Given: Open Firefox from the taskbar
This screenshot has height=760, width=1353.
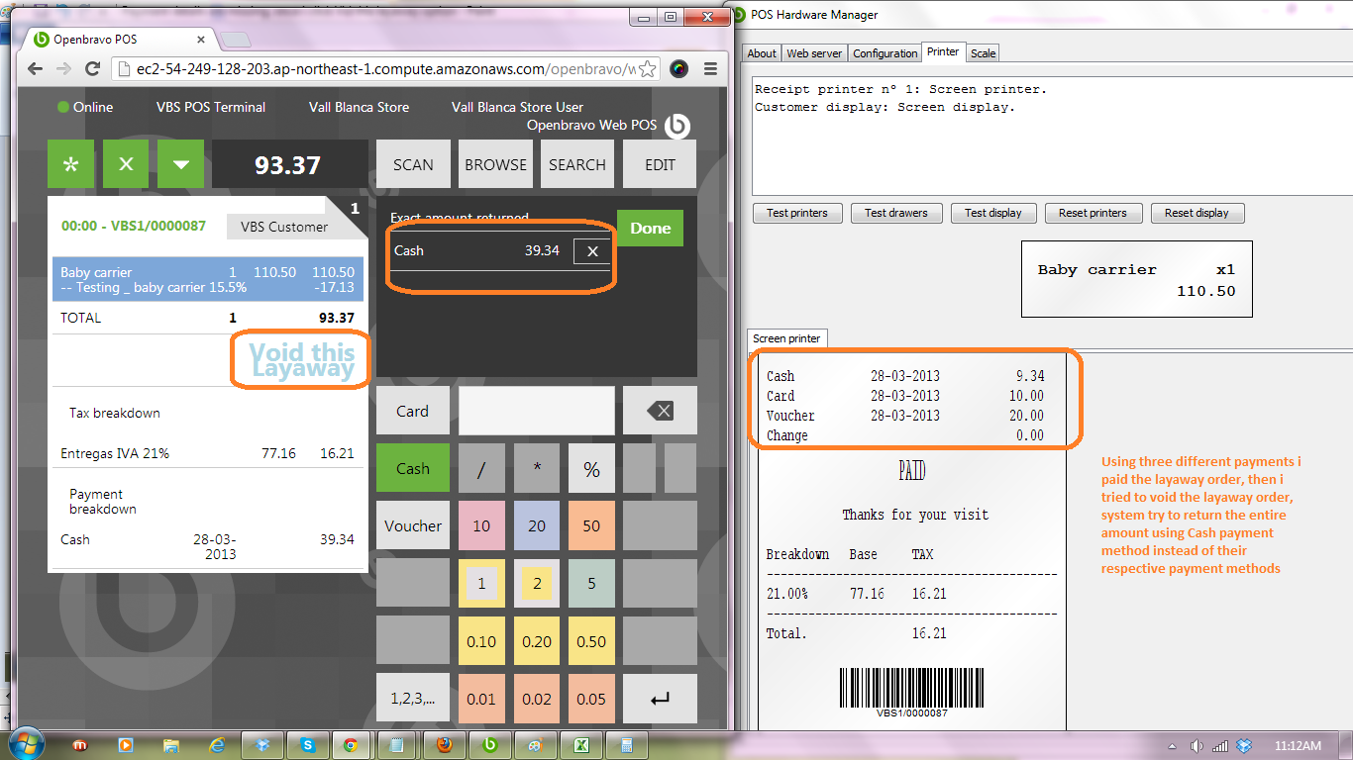Looking at the screenshot, I should 445,745.
